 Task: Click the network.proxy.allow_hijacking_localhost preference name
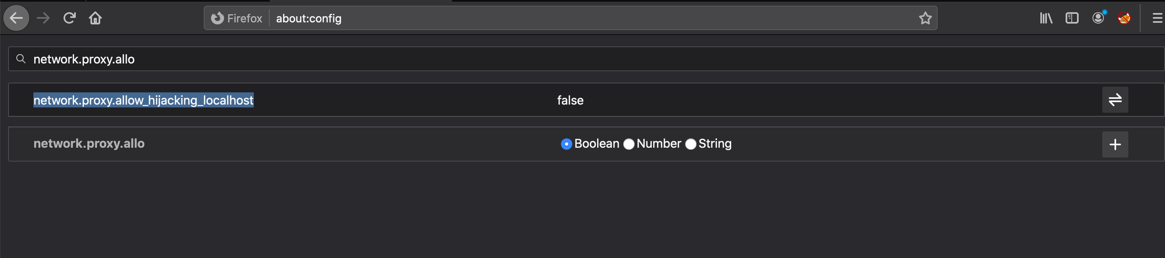click(x=143, y=100)
